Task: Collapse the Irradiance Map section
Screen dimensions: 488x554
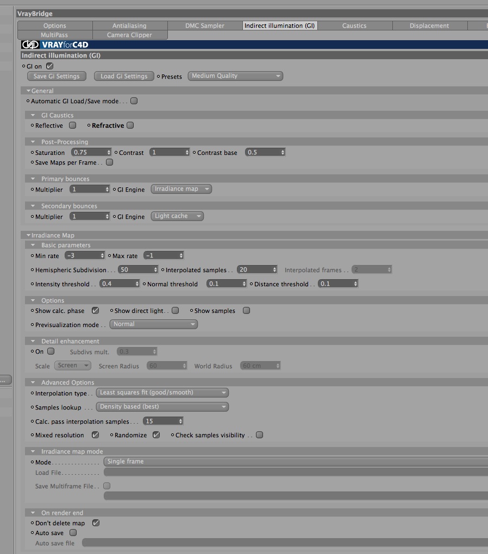Action: 28,235
